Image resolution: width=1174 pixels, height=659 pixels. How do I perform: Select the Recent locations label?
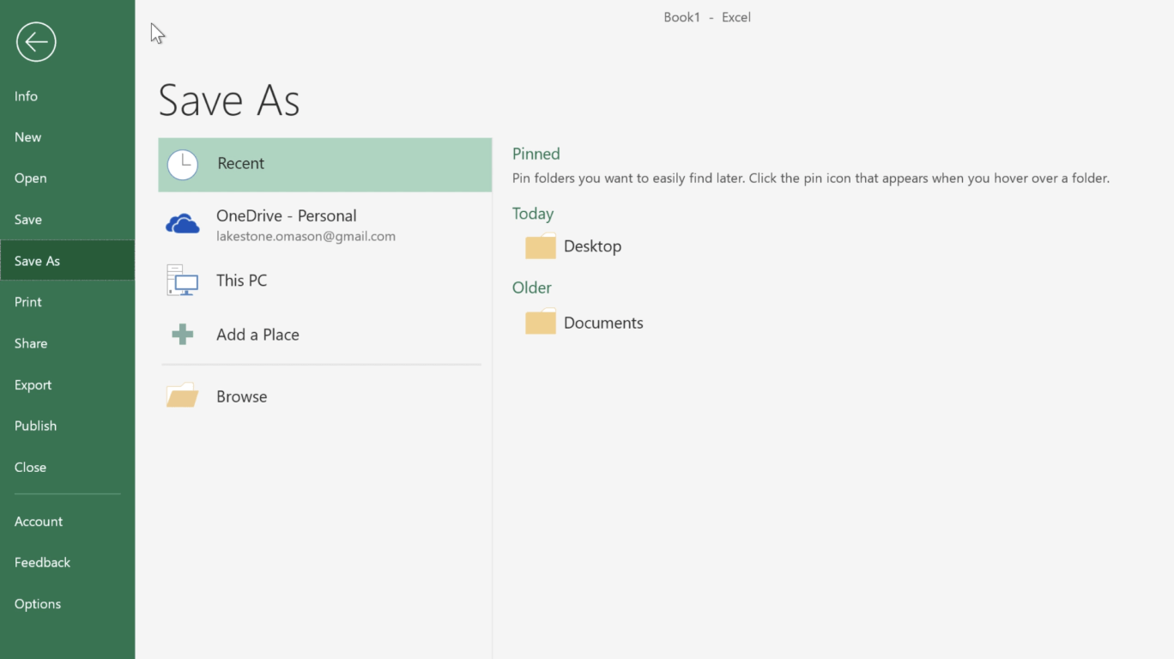[240, 163]
